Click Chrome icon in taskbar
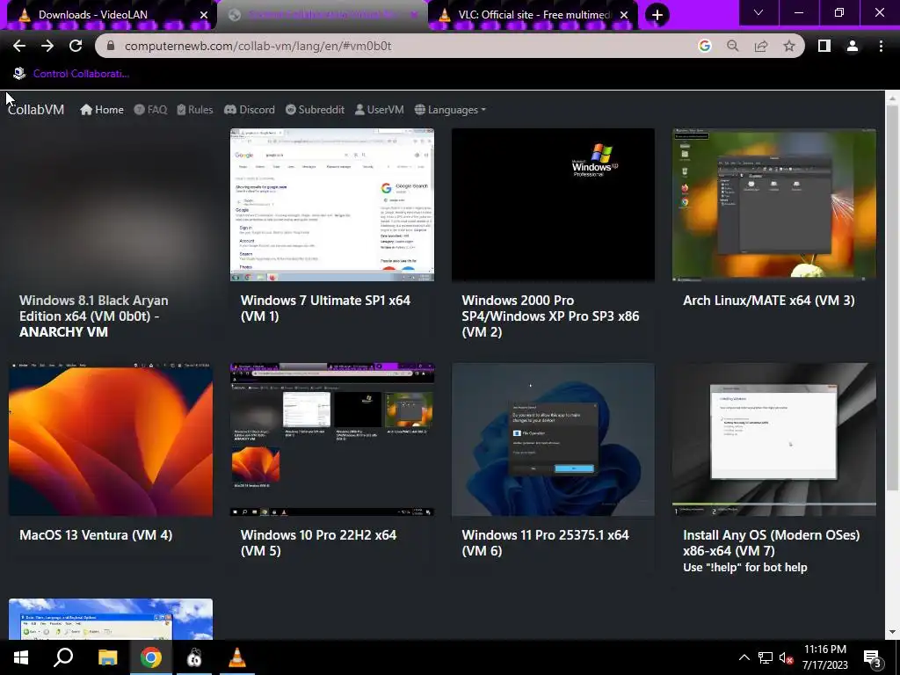Viewport: 900px width, 675px height. tap(151, 657)
